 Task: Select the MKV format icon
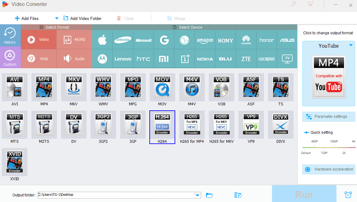point(73,87)
